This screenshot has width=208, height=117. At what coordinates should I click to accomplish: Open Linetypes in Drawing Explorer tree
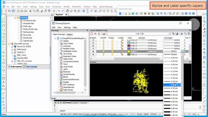pyautogui.click(x=67, y=46)
